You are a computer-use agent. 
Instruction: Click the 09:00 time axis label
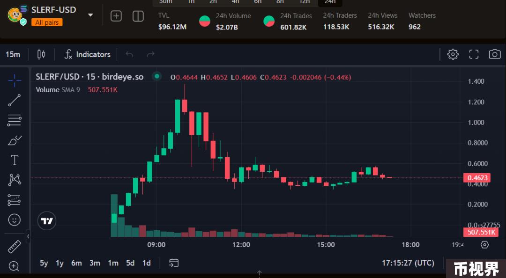click(x=156, y=245)
